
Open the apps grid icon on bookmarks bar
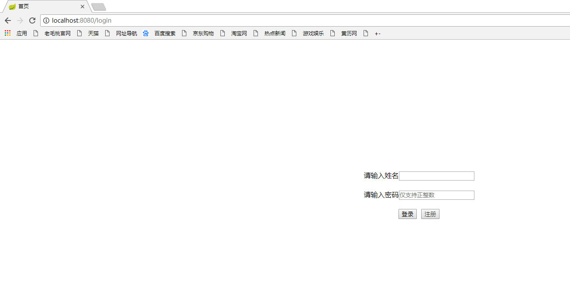pyautogui.click(x=7, y=33)
